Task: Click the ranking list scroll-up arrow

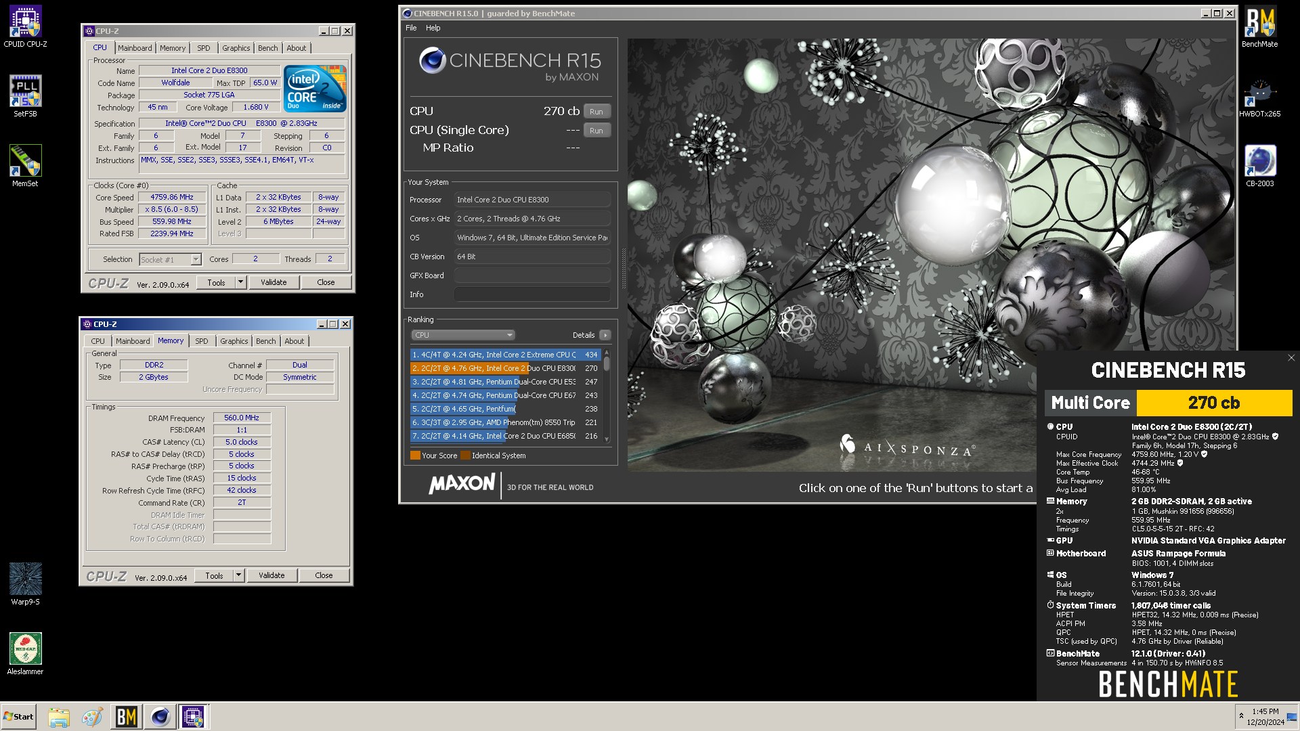Action: pos(607,353)
